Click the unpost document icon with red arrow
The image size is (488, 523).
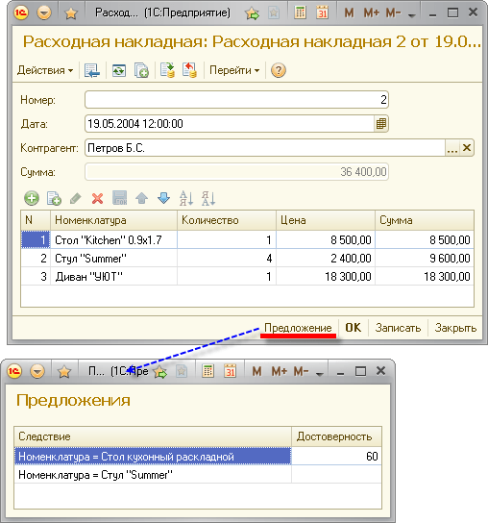[x=189, y=70]
